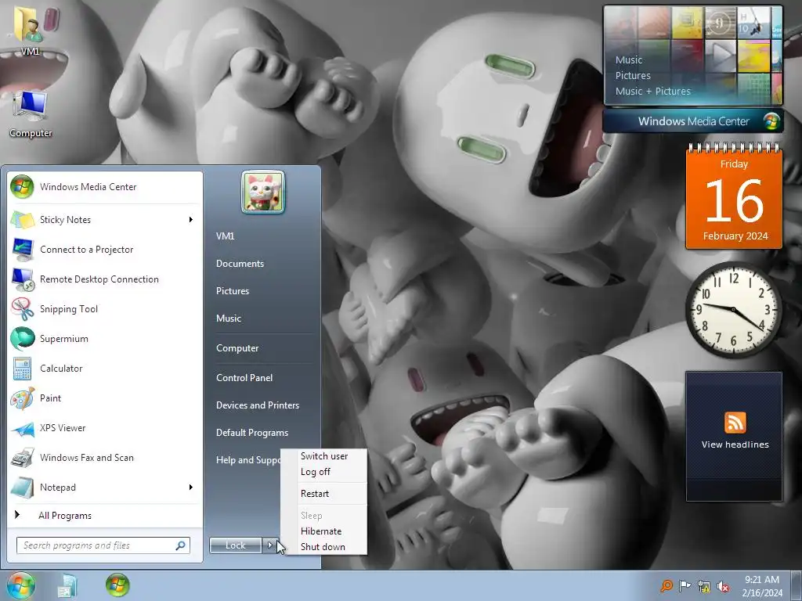Click the arrow next to Lock button
This screenshot has height=601, width=802.
pos(270,545)
